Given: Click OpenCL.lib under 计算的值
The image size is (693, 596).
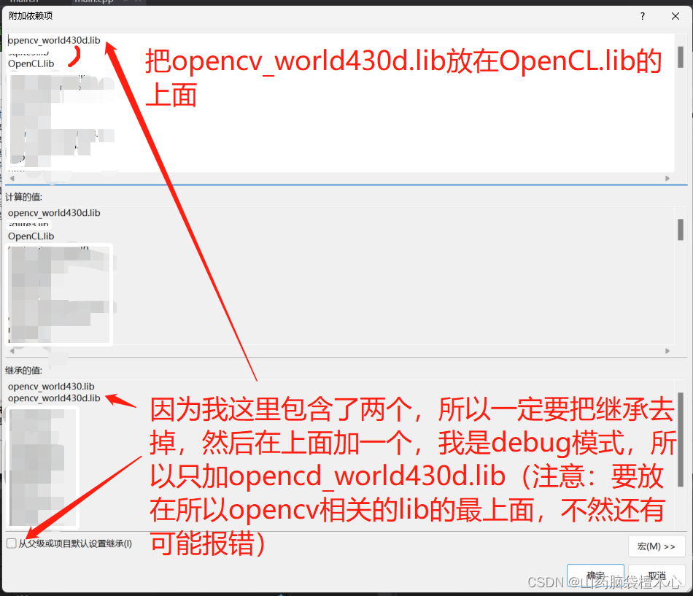Looking at the screenshot, I should (x=31, y=236).
